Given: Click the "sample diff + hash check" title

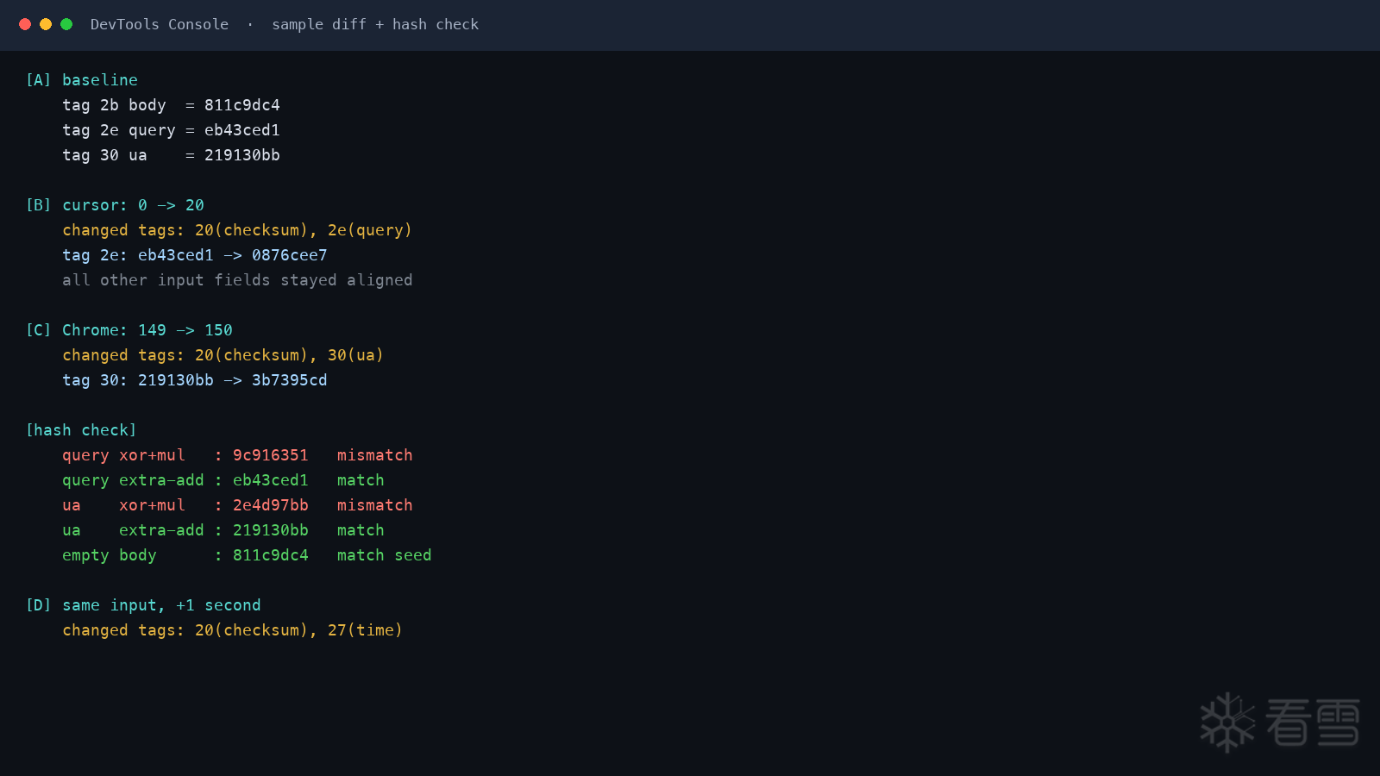Looking at the screenshot, I should click(375, 24).
